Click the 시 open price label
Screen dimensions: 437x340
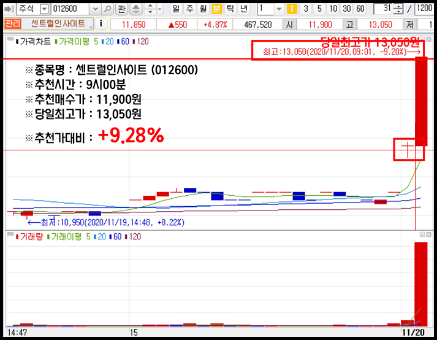click(289, 25)
